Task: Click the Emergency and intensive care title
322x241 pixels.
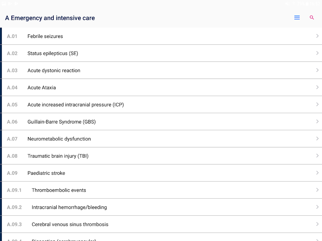Action: tap(50, 18)
